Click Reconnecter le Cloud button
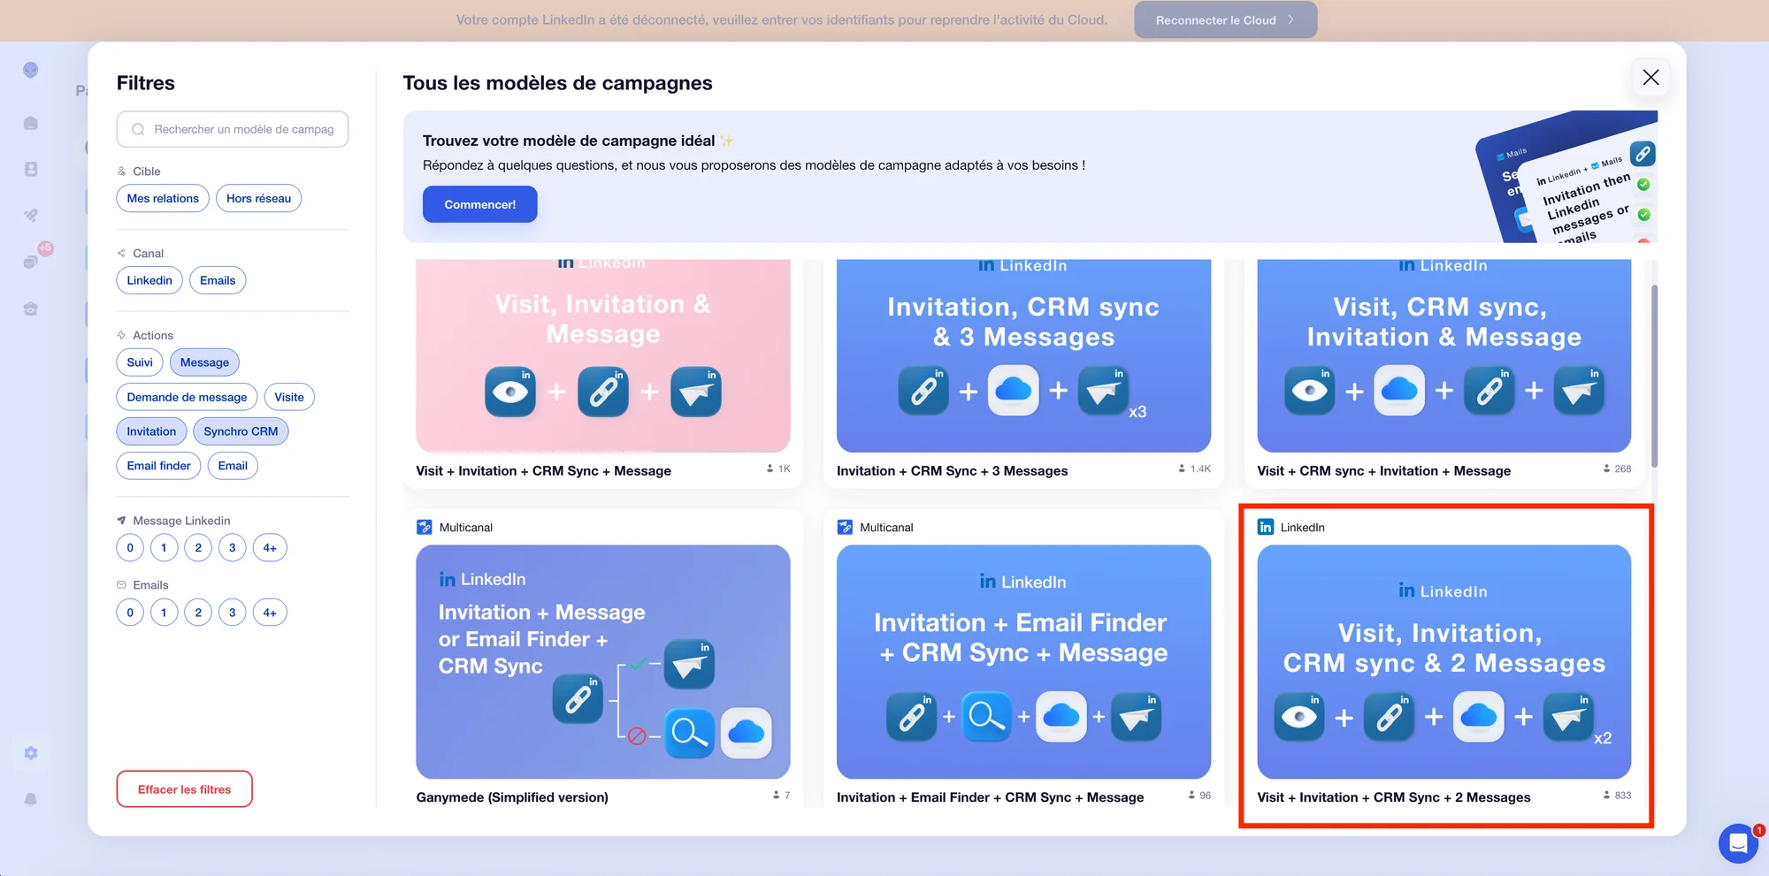 pos(1225,19)
